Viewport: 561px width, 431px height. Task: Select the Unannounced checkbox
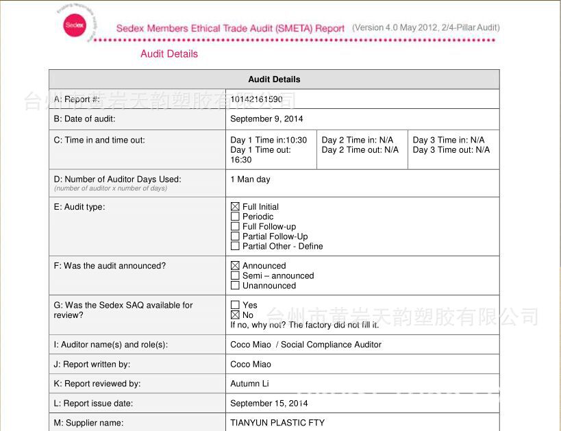pyautogui.click(x=235, y=285)
